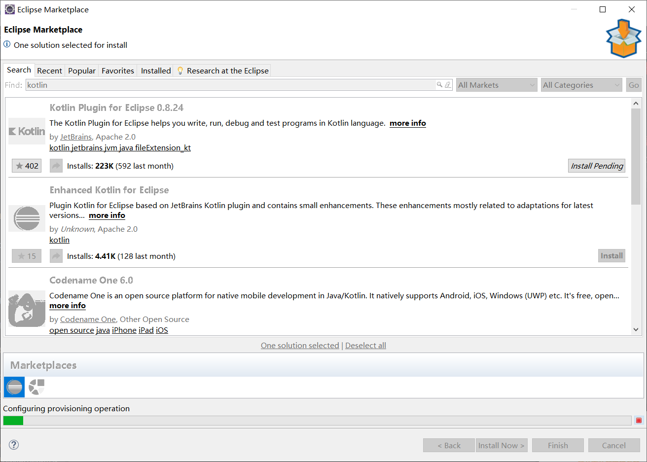Switch to the Recent tab

pos(49,71)
